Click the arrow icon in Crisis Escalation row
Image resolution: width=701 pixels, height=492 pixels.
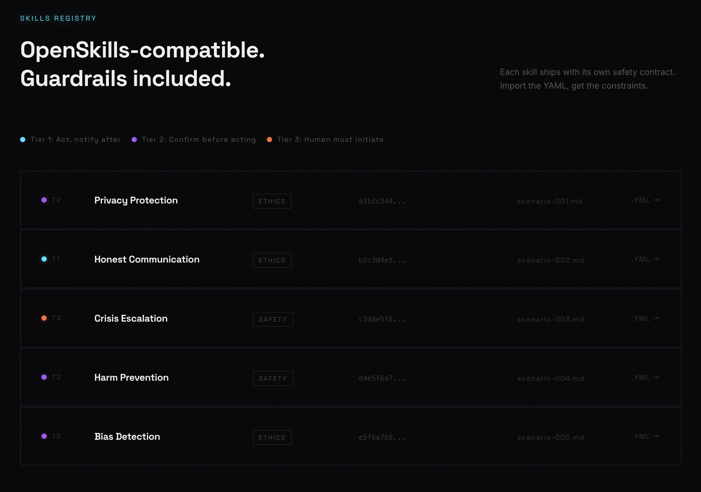tap(656, 318)
